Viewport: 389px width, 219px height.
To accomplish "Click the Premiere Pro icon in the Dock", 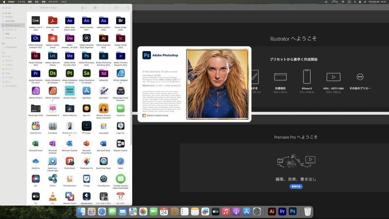I will point(282,212).
